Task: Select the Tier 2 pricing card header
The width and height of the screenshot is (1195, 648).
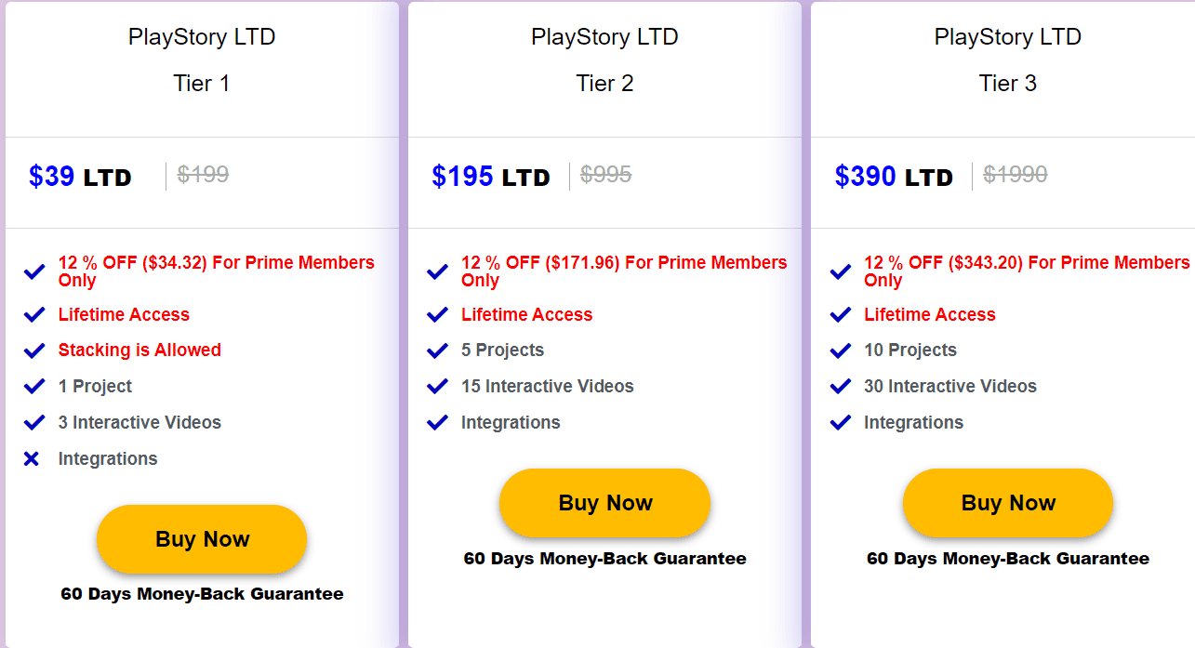Action: pyautogui.click(x=604, y=60)
